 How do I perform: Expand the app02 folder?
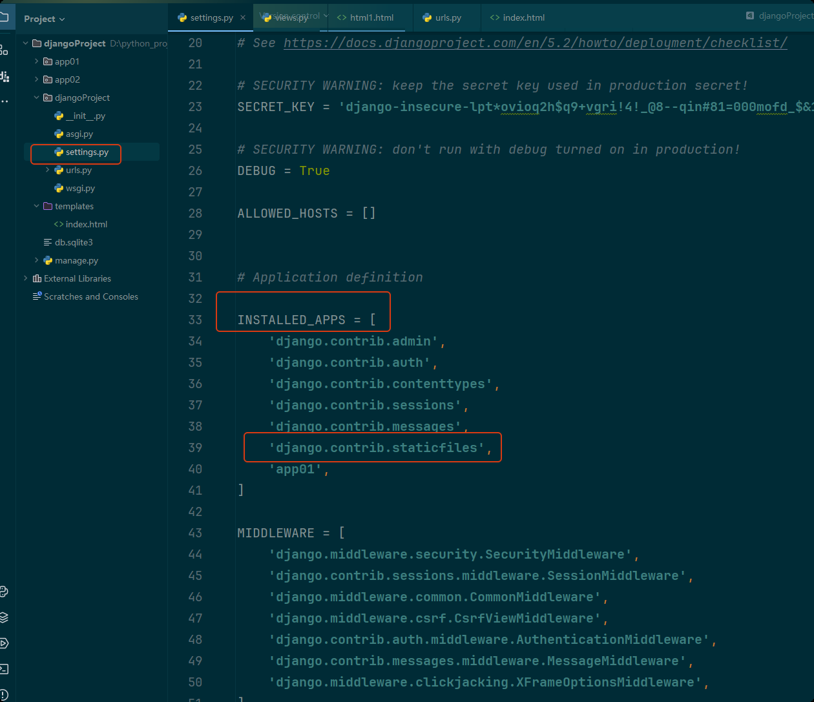36,79
